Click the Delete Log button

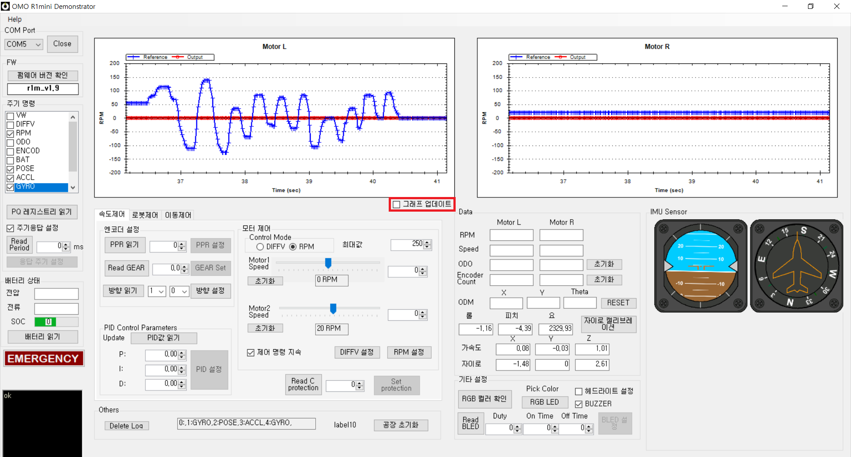(x=126, y=426)
